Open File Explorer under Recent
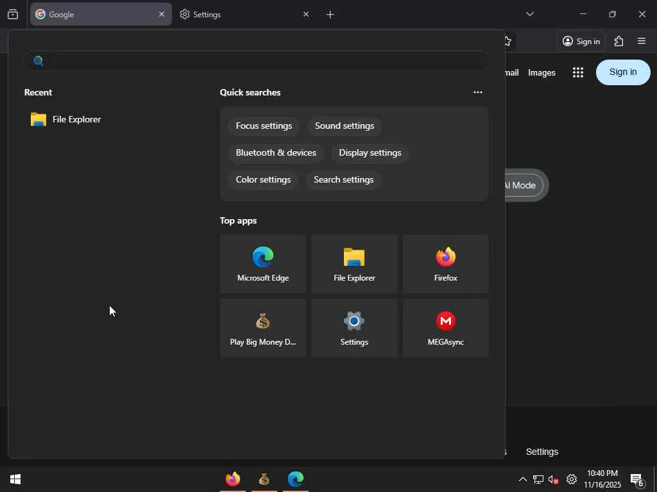 tap(66, 119)
